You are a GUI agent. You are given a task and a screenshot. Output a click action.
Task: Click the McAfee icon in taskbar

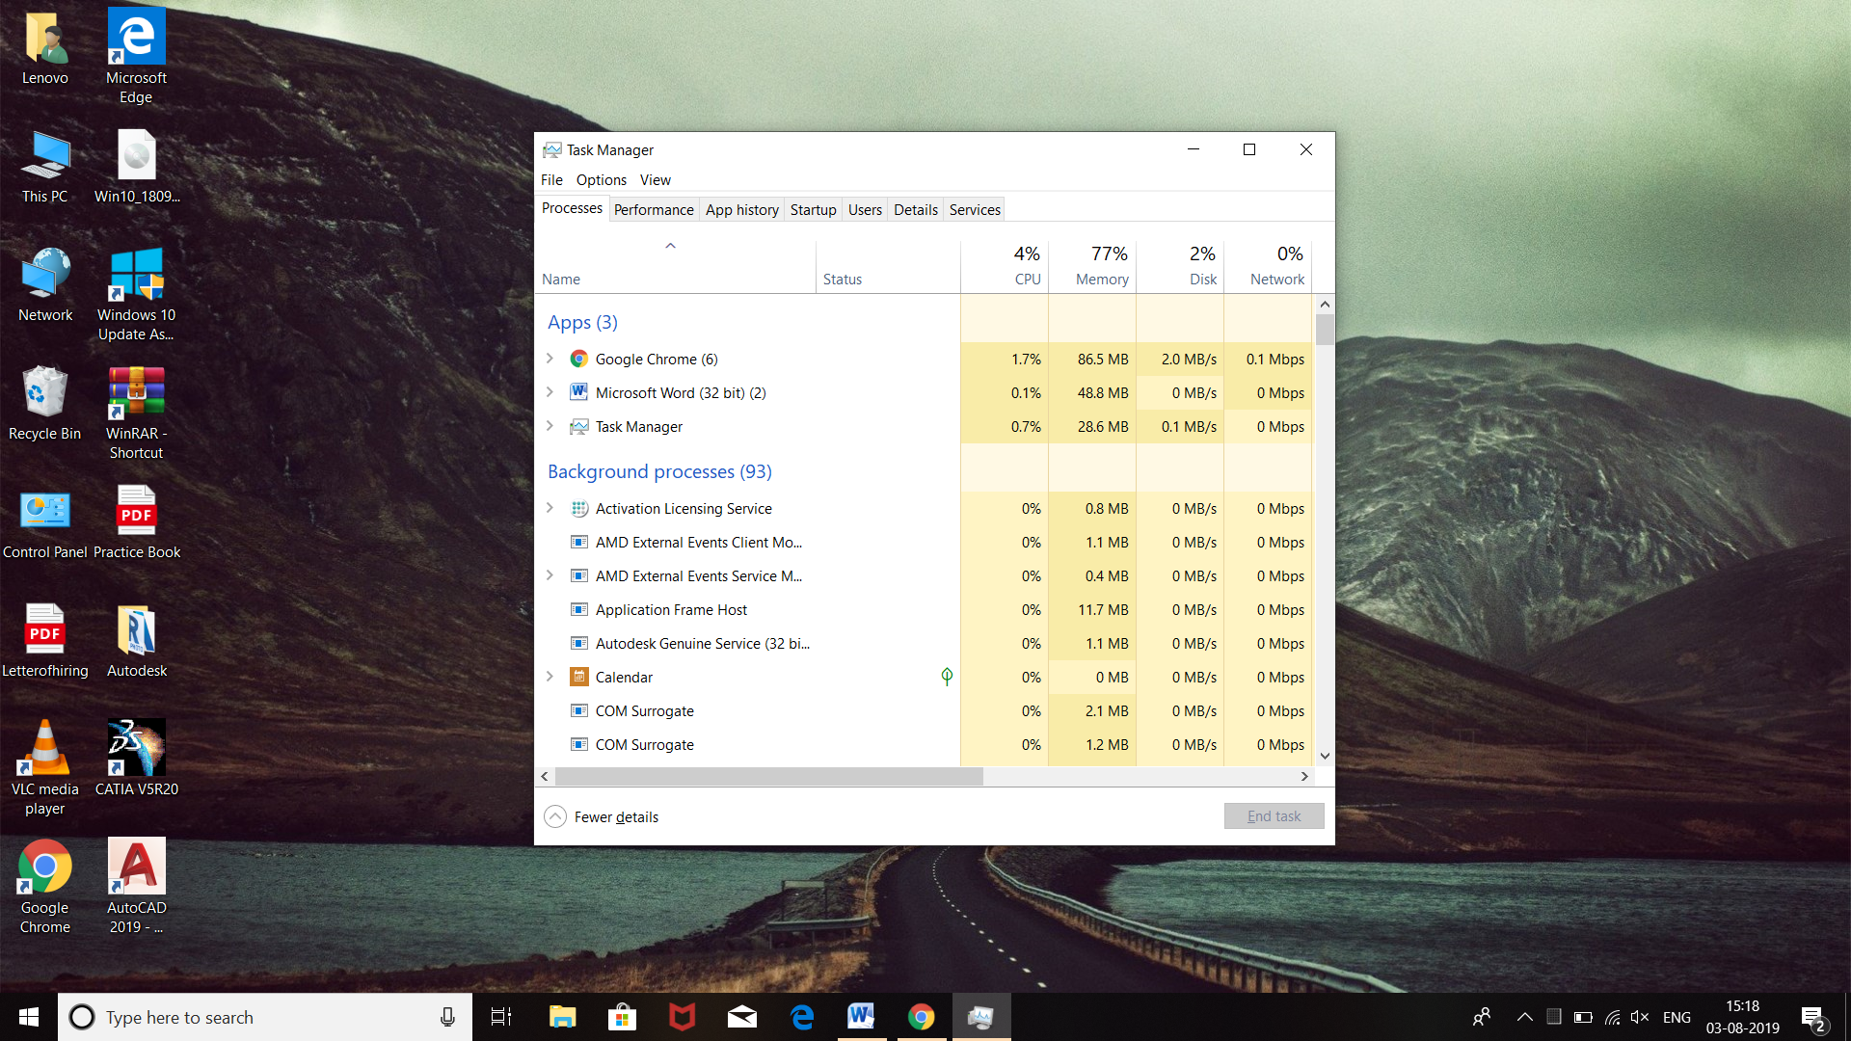click(682, 1017)
